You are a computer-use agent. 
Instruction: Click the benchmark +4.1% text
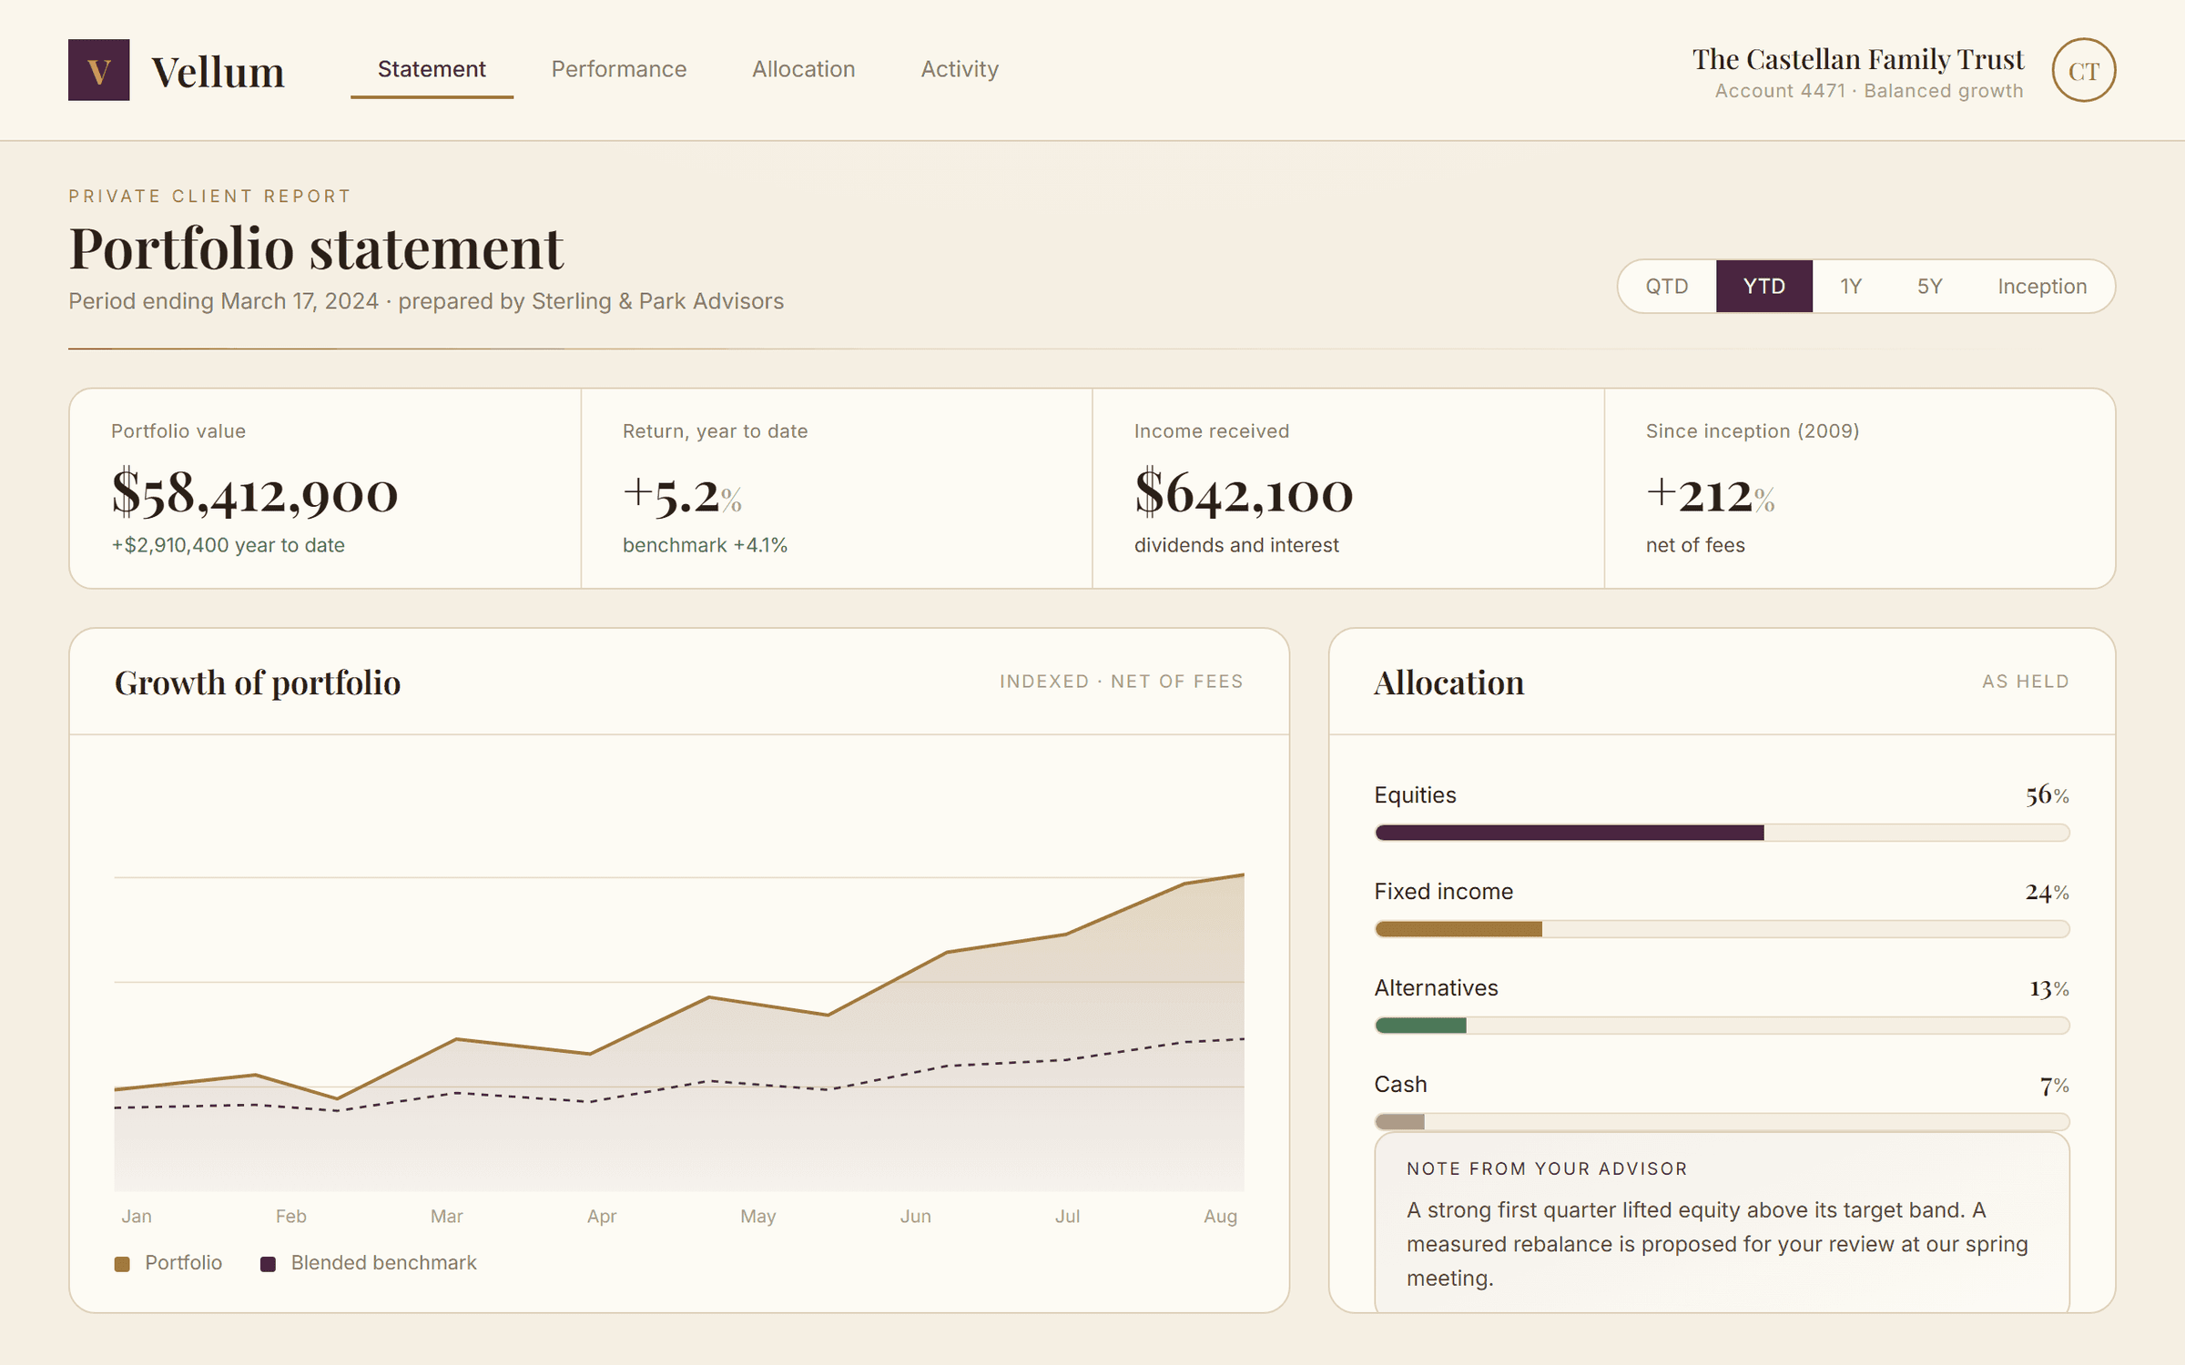click(705, 545)
